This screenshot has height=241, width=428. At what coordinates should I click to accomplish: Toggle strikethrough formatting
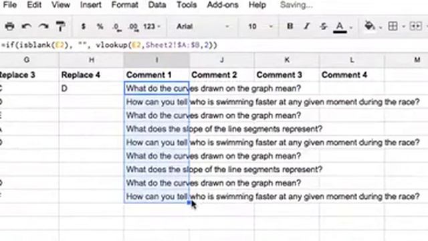[324, 26]
